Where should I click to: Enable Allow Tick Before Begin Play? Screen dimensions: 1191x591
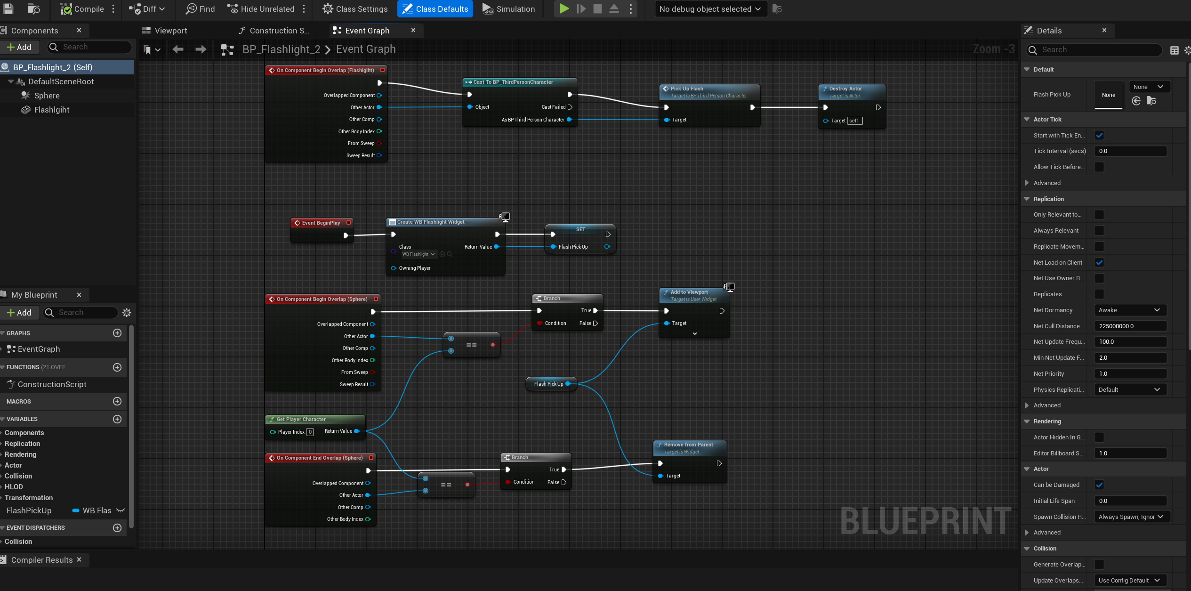(x=1099, y=167)
